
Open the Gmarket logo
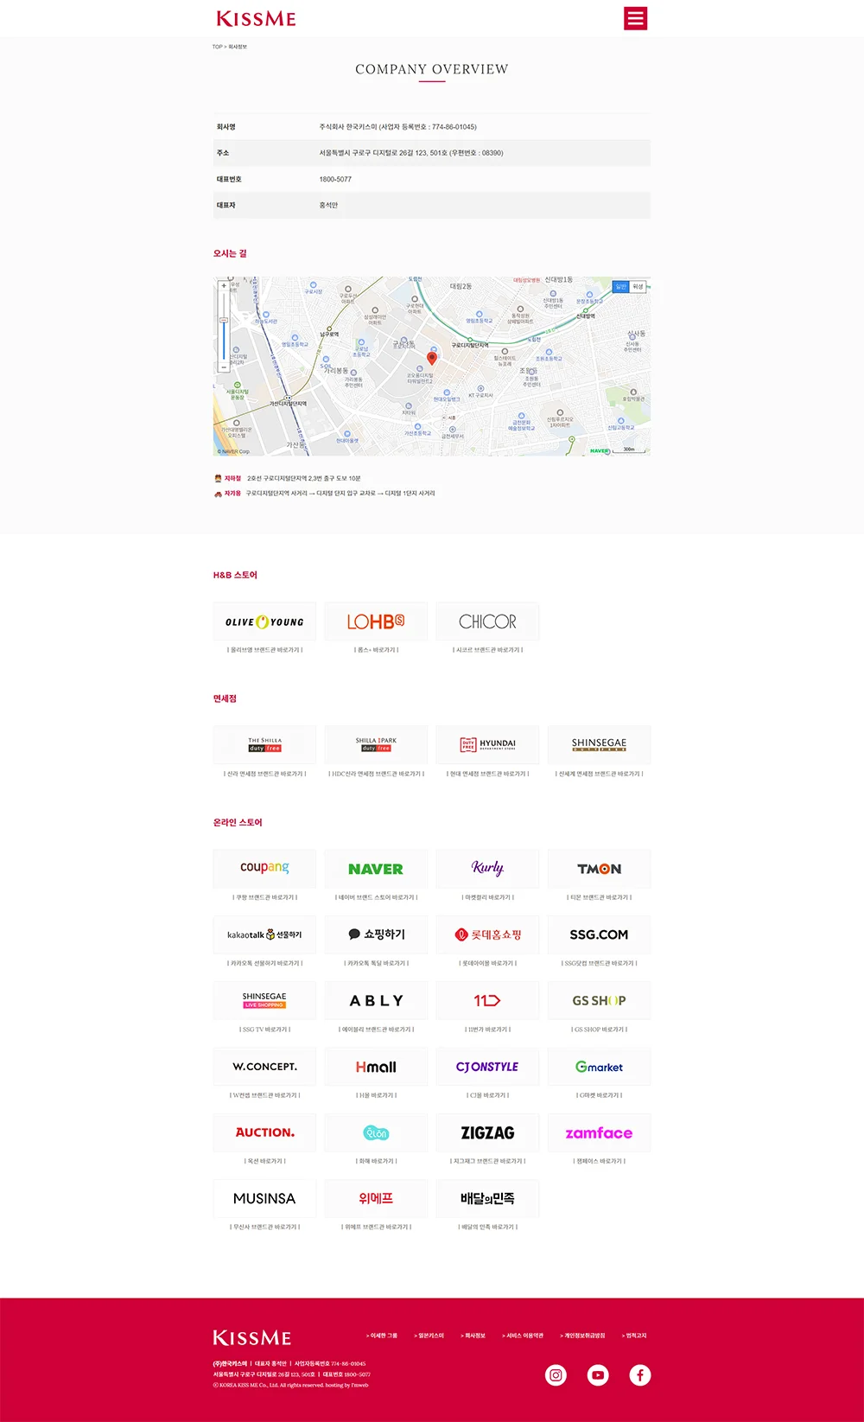click(599, 1067)
